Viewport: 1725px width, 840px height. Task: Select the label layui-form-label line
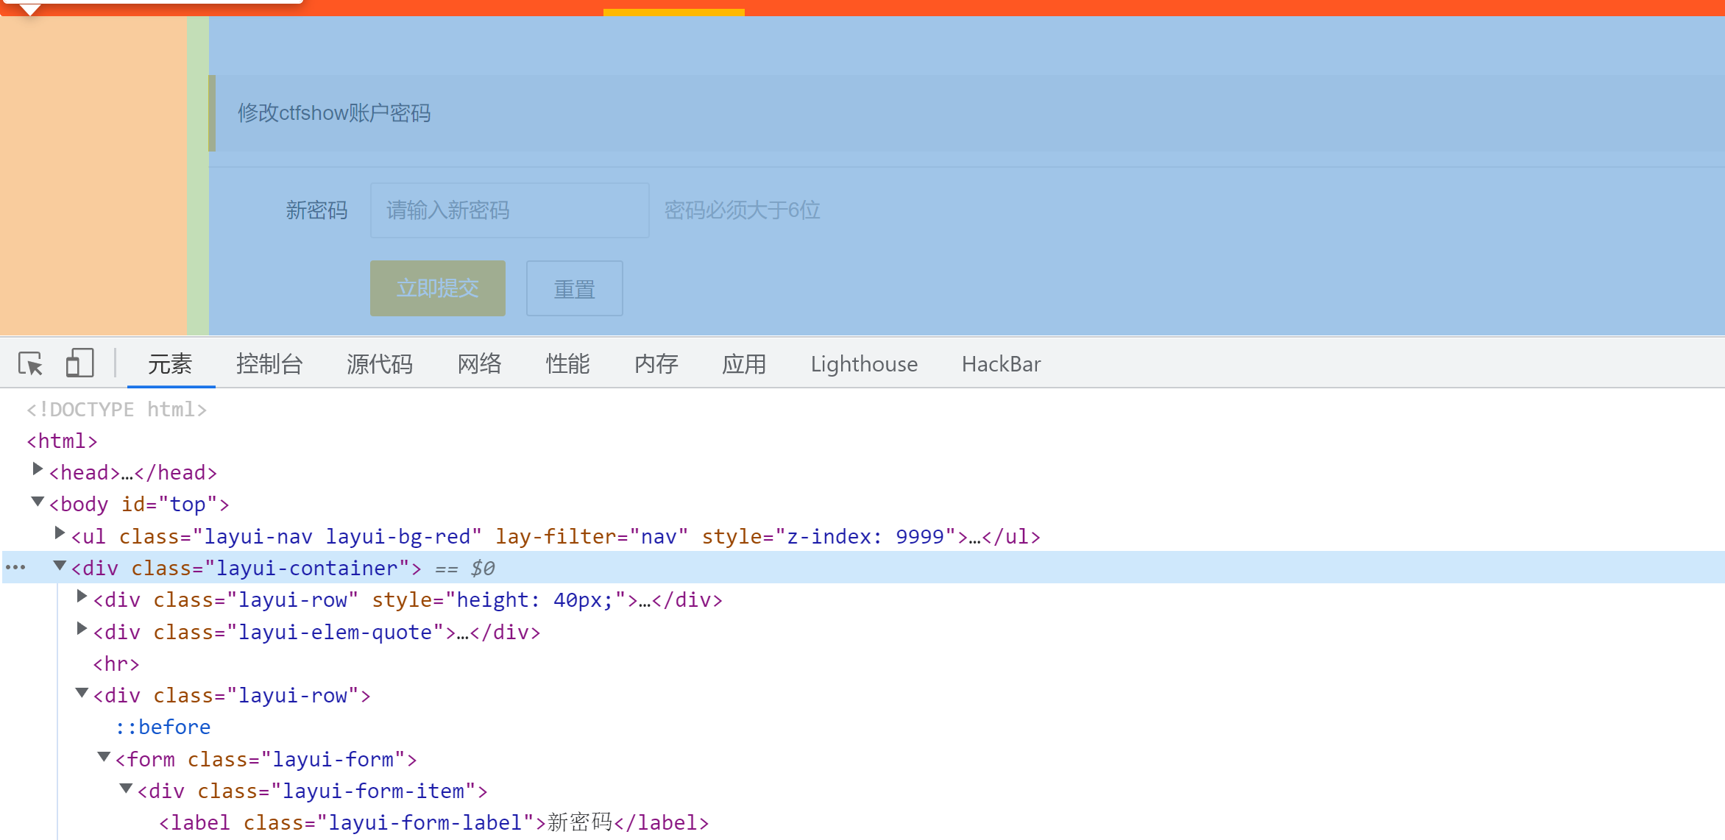[x=434, y=822]
